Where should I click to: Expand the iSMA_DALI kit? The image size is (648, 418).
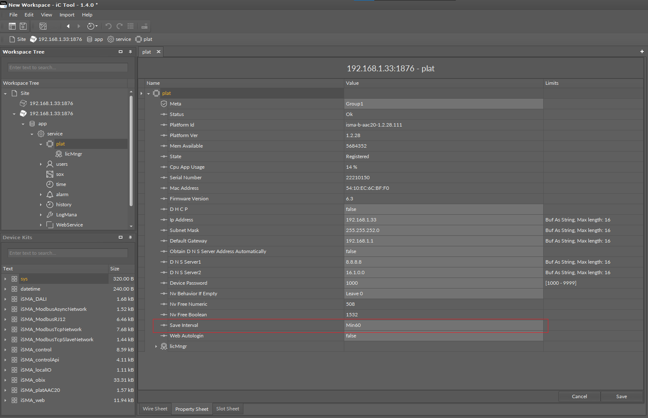5,299
